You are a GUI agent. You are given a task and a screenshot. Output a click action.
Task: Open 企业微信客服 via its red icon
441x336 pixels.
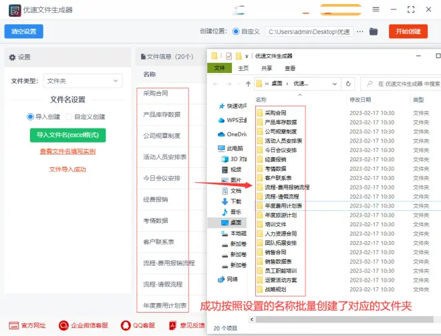coord(63,325)
